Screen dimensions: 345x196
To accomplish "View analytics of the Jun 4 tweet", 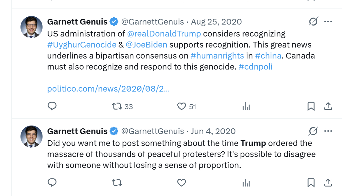I will coord(246,183).
